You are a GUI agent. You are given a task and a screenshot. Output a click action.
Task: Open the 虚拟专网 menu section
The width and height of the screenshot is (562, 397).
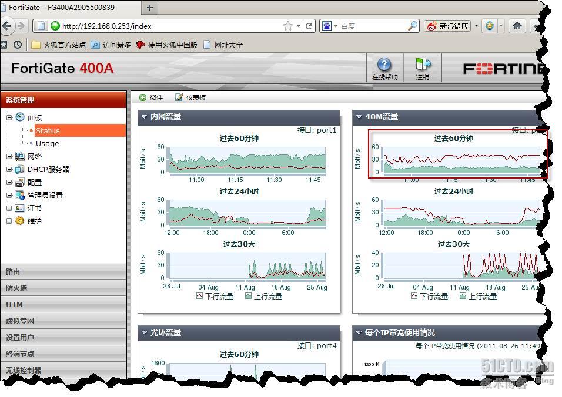tap(63, 321)
